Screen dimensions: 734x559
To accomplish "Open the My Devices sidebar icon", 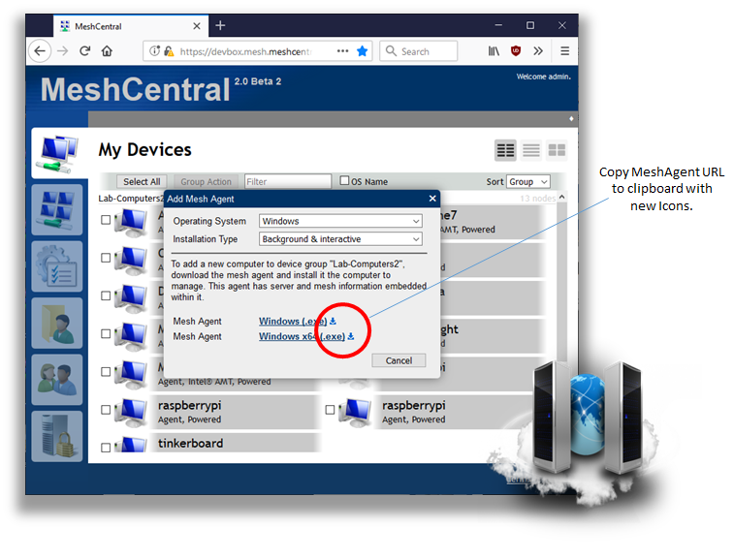I will coord(59,153).
